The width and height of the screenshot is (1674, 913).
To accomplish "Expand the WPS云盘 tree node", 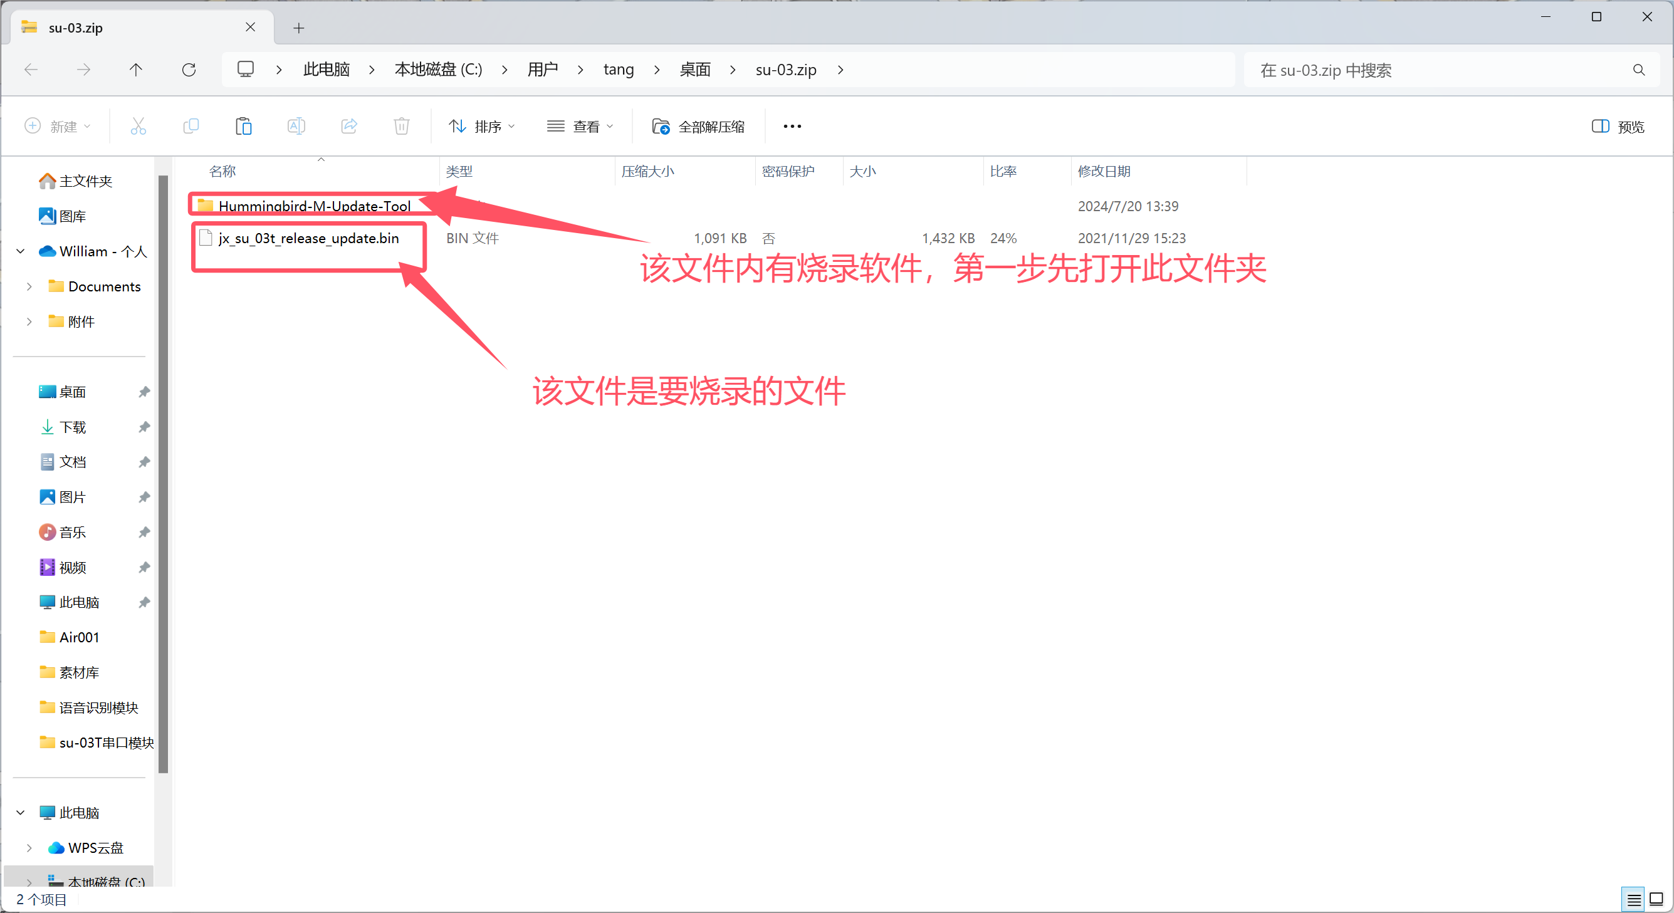I will [29, 848].
